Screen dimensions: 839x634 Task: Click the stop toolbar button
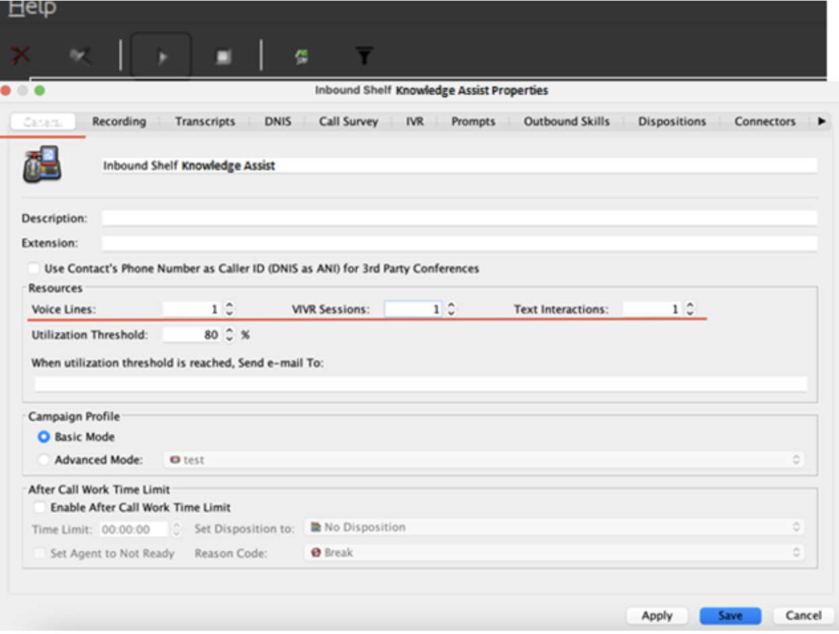[223, 57]
